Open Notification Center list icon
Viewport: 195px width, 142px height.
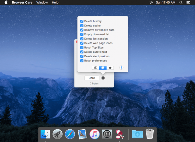point(188,3)
